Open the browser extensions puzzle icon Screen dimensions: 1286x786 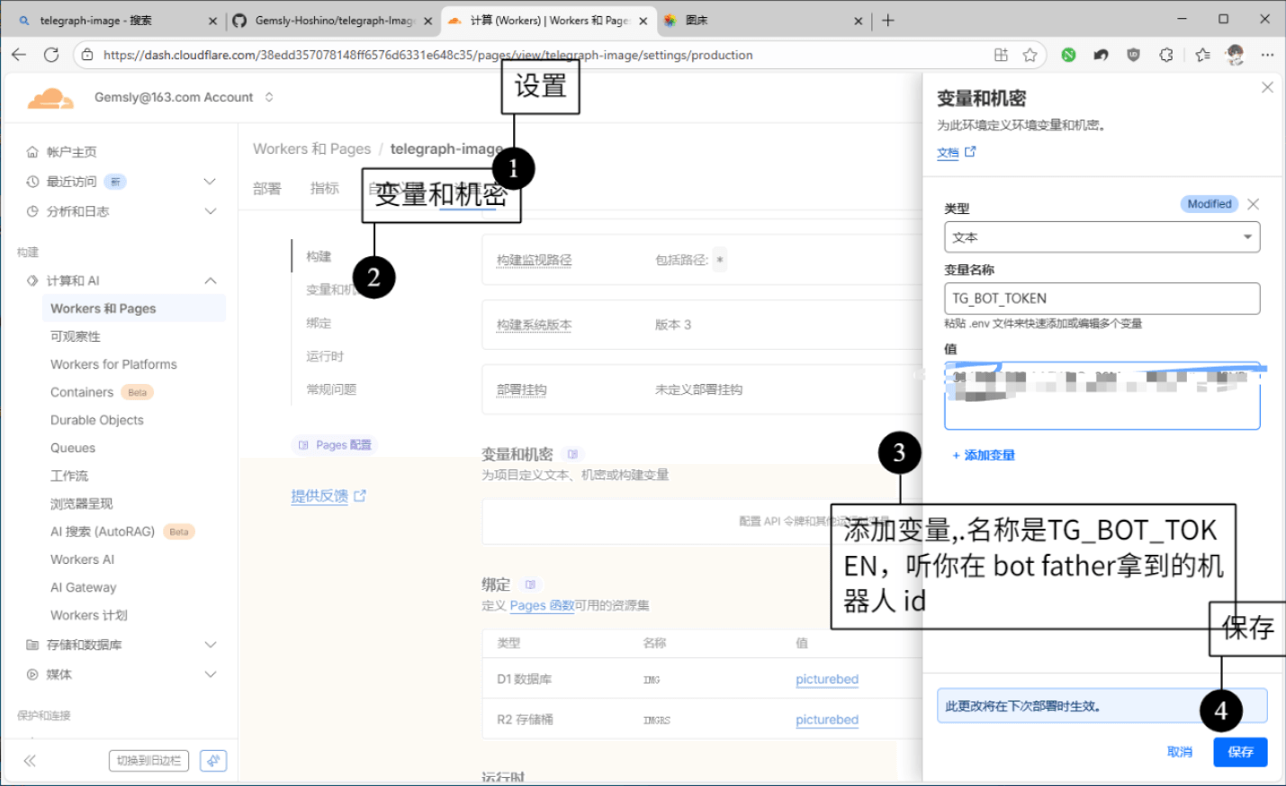(x=1166, y=55)
